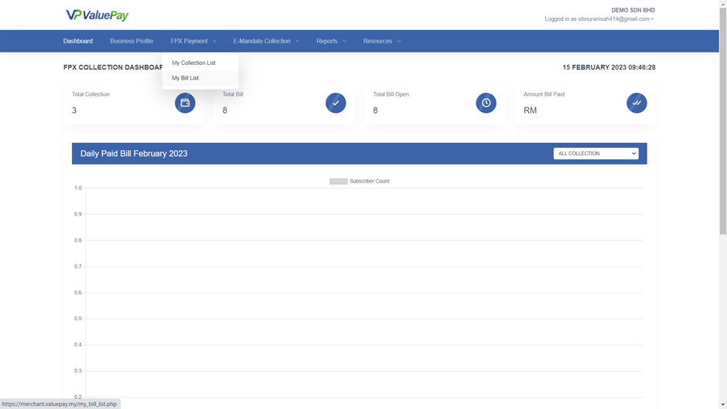Expand the FPX Payment menu
The height and width of the screenshot is (409, 727).
coord(193,41)
